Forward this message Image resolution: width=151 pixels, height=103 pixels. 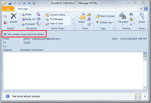[28, 24]
